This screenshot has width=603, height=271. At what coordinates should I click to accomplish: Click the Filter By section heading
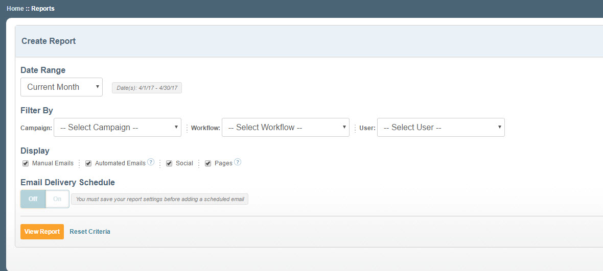(36, 111)
